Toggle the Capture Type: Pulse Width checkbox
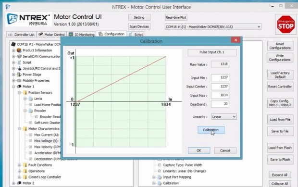The image size is (298, 187). pos(160,165)
